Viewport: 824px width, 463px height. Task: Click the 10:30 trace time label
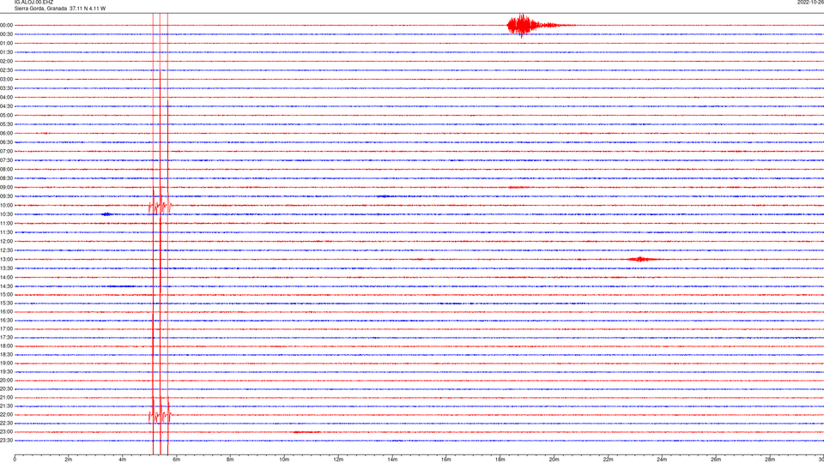(7, 214)
